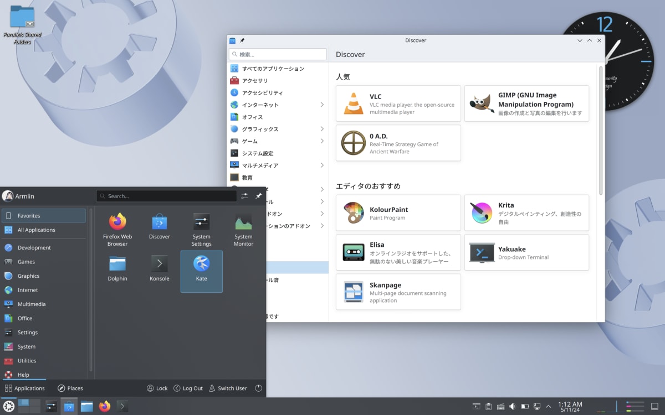665x415 pixels.
Task: Switch to the Places tab
Action: pos(70,388)
